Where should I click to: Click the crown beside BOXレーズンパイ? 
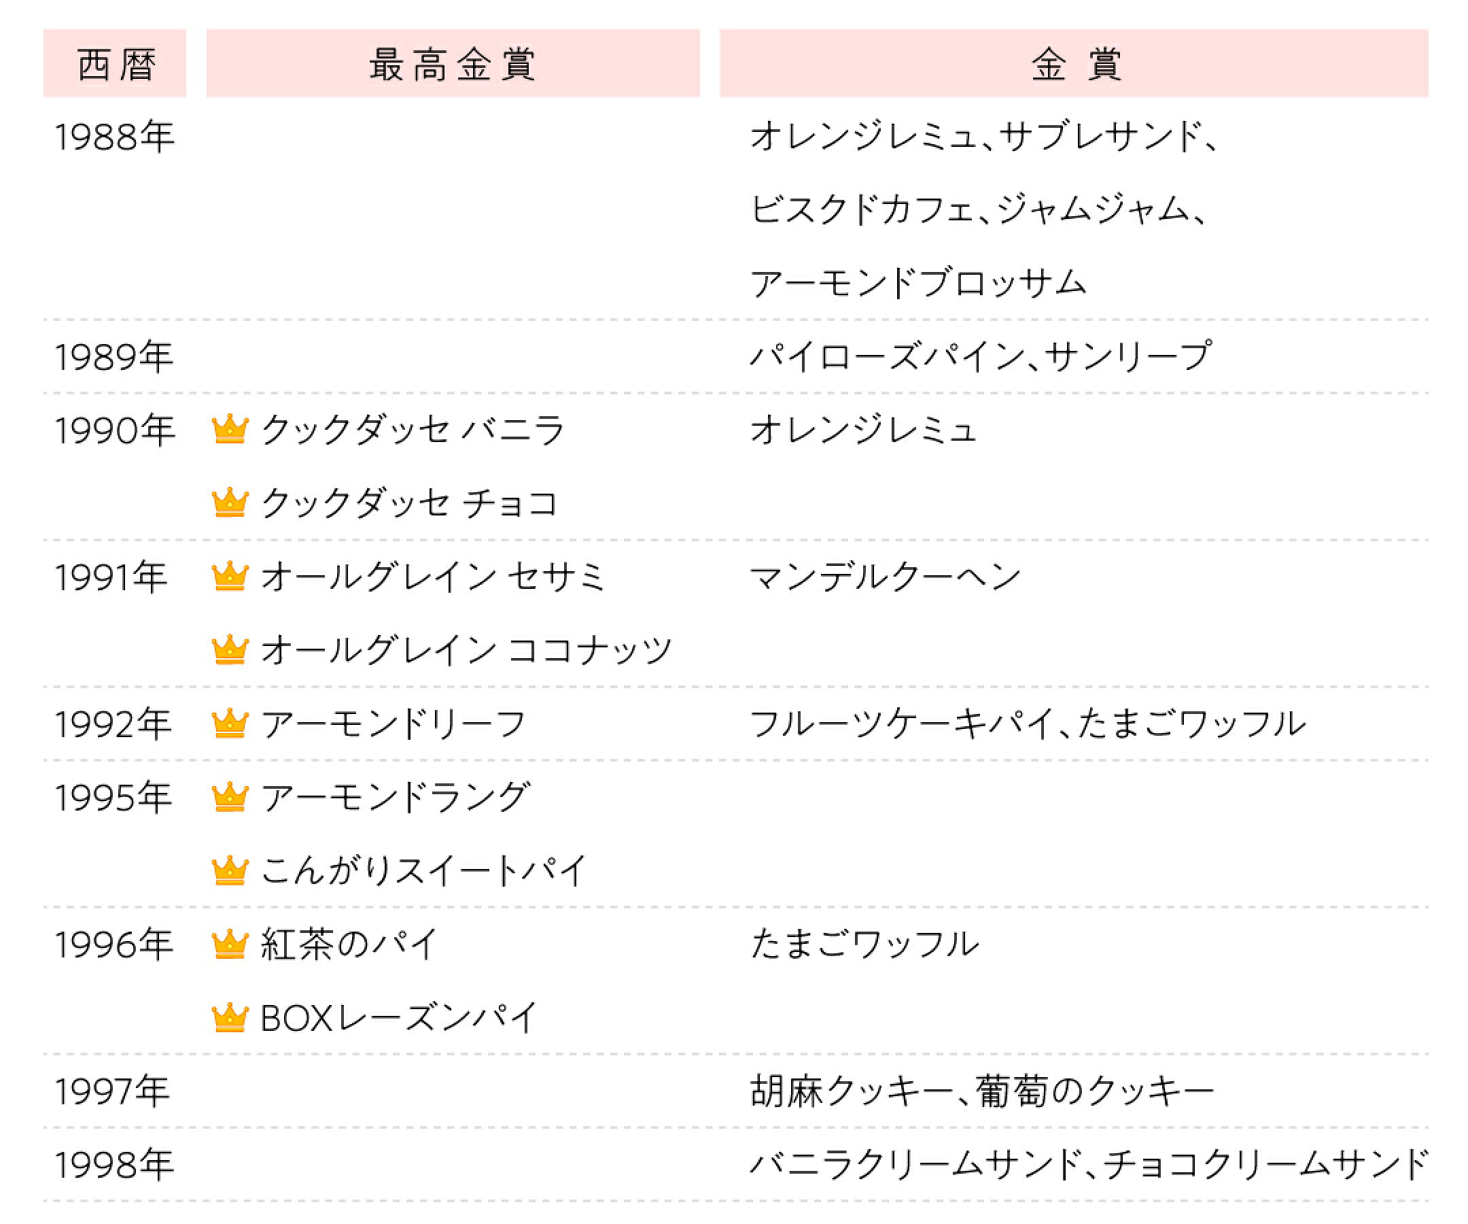point(230,1018)
